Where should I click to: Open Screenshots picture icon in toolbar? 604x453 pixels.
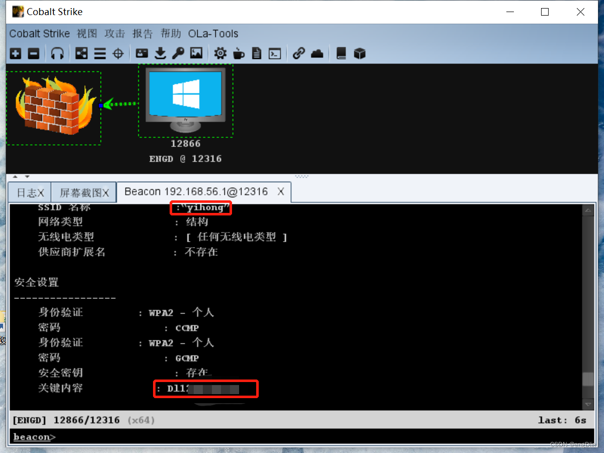(x=196, y=53)
